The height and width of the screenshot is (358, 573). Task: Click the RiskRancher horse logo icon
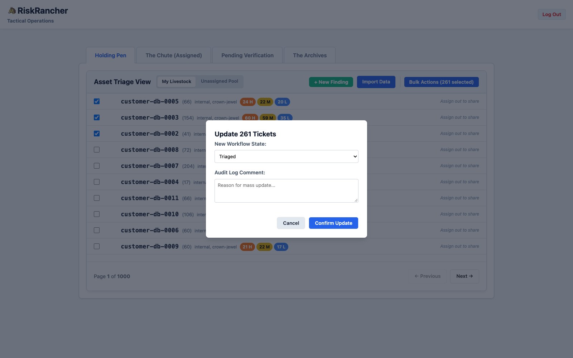tap(12, 10)
